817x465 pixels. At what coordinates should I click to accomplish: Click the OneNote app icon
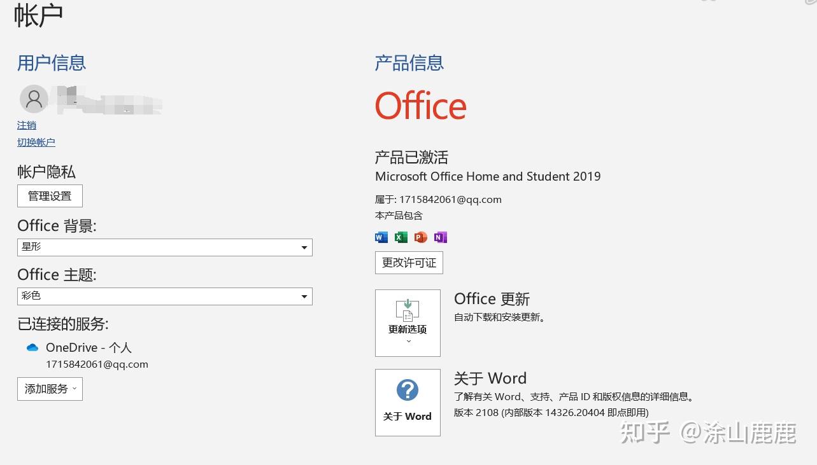point(441,237)
